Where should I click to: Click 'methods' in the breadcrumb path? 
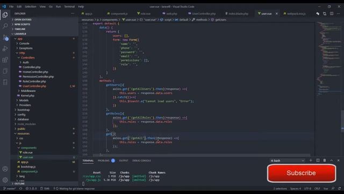tap(202, 19)
